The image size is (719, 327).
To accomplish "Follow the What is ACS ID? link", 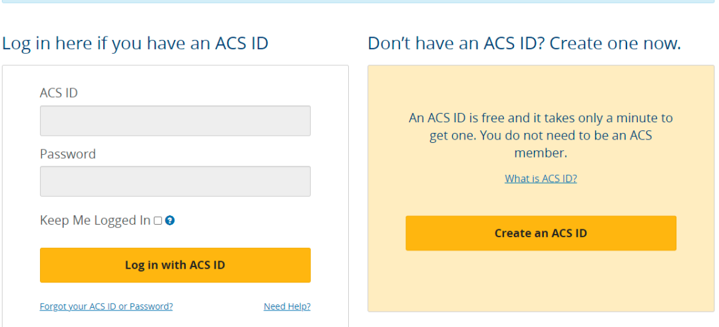I will pyautogui.click(x=541, y=178).
